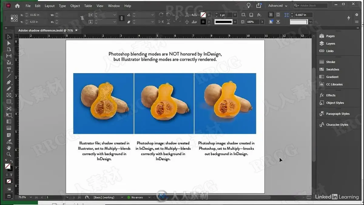364x205 pixels.
Task: Swap fill and stroke arrows
Action: tap(12, 161)
